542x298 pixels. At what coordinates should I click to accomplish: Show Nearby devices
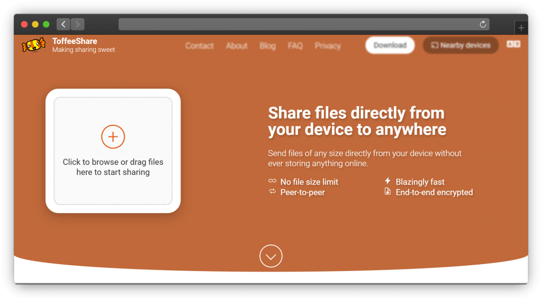(x=460, y=45)
